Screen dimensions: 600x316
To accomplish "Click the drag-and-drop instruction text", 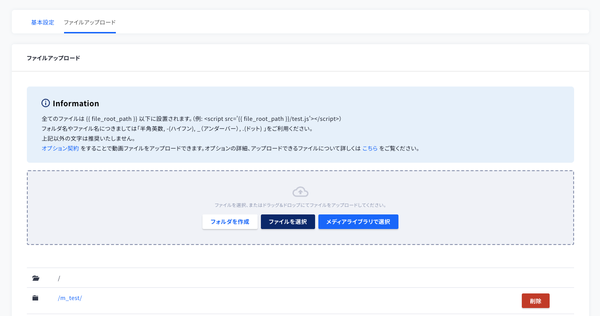I will 300,205.
